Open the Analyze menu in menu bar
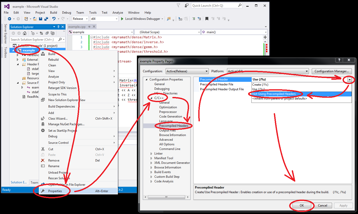Screen dimensions: 358x214 (118, 12)
